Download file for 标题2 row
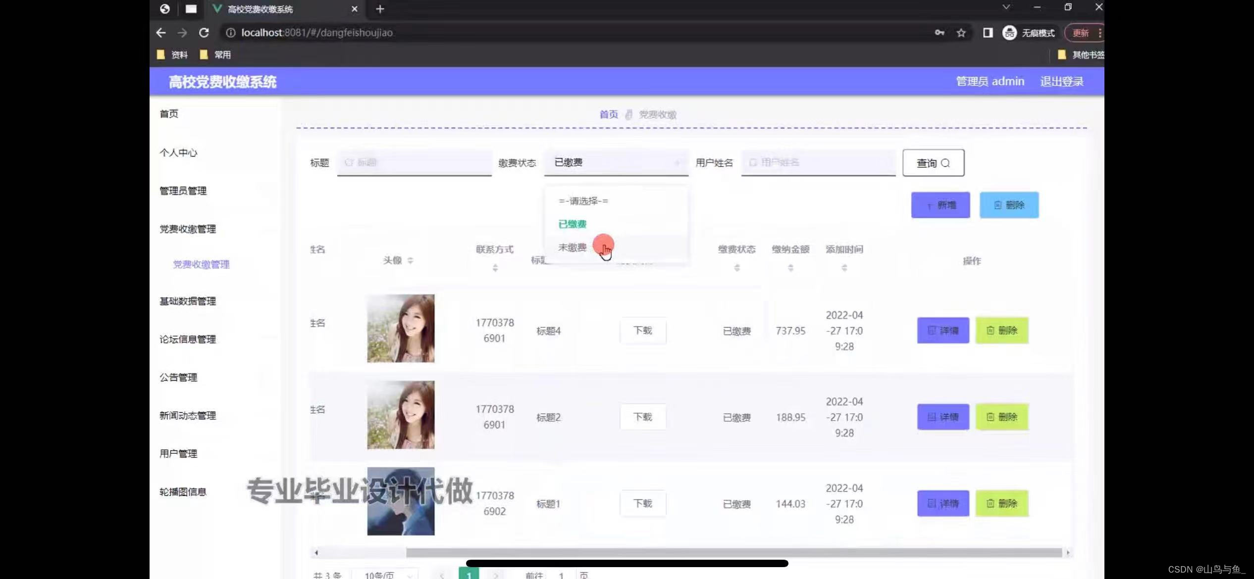 [x=643, y=417]
